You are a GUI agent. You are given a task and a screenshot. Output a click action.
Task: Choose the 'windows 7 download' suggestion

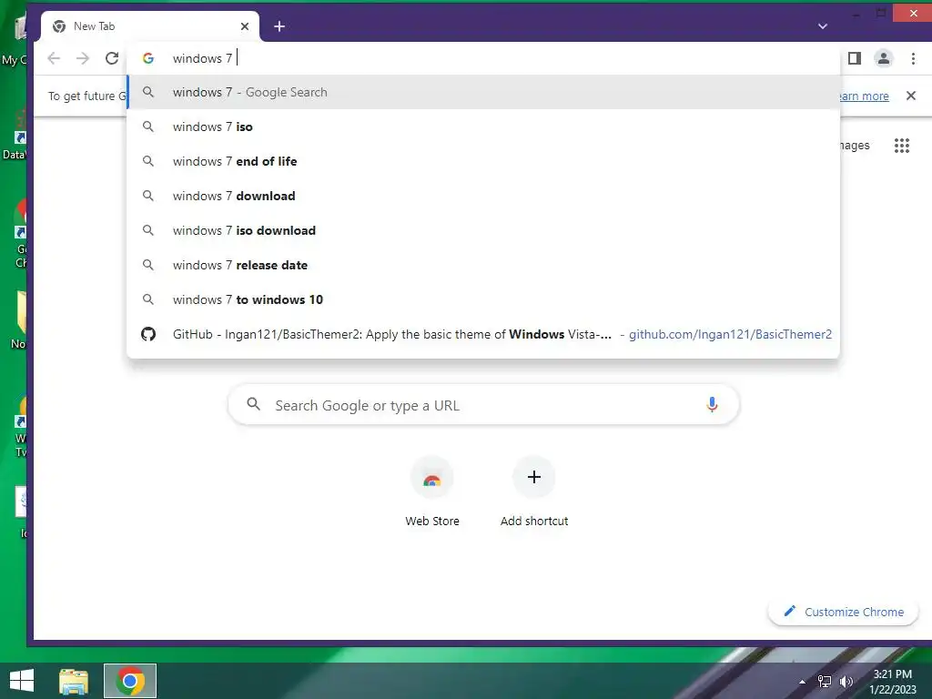[483, 196]
